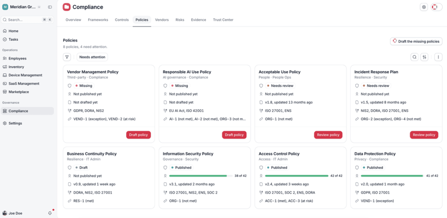Click the Draft status badge

click(82, 167)
